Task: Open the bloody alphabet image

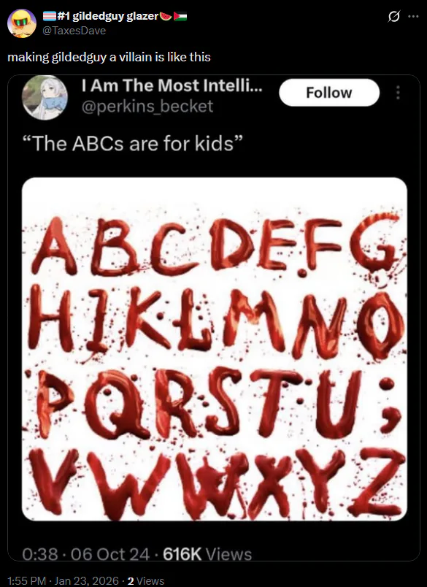Action: point(215,349)
